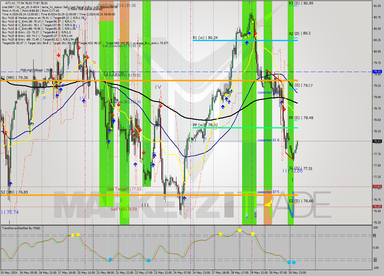Select a blue up arrow in the 27 May rally
This screenshot has height=276, width=384.
[x=226, y=99]
